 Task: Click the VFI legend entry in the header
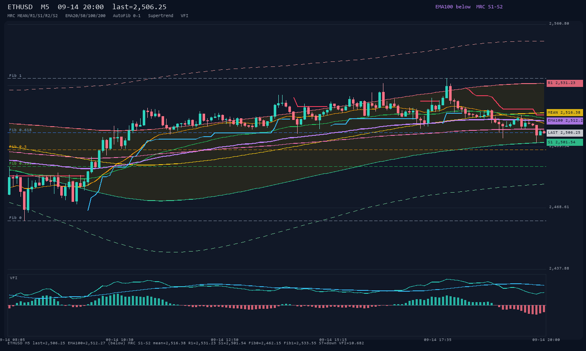click(185, 15)
